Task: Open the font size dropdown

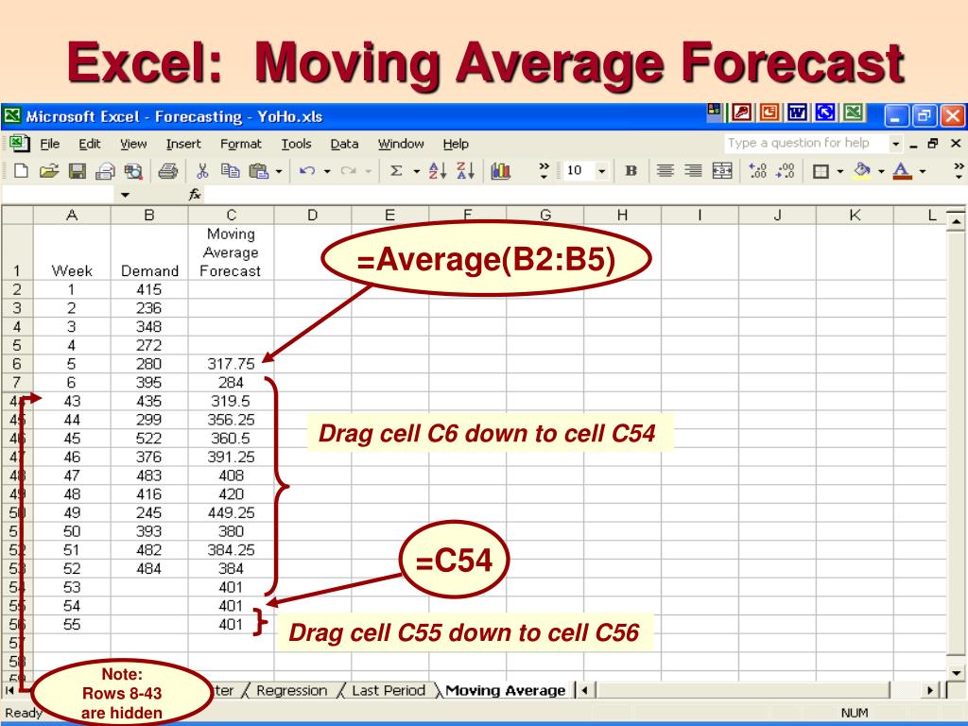Action: click(601, 171)
